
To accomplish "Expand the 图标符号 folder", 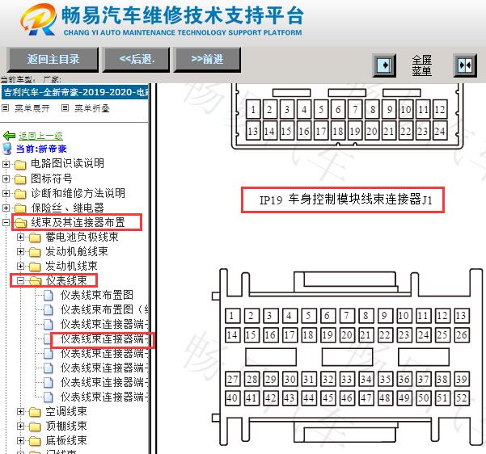I will [6, 179].
